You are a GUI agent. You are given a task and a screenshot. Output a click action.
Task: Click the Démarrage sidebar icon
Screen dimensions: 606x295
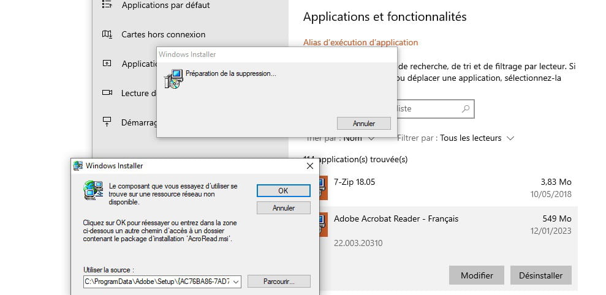tap(107, 122)
